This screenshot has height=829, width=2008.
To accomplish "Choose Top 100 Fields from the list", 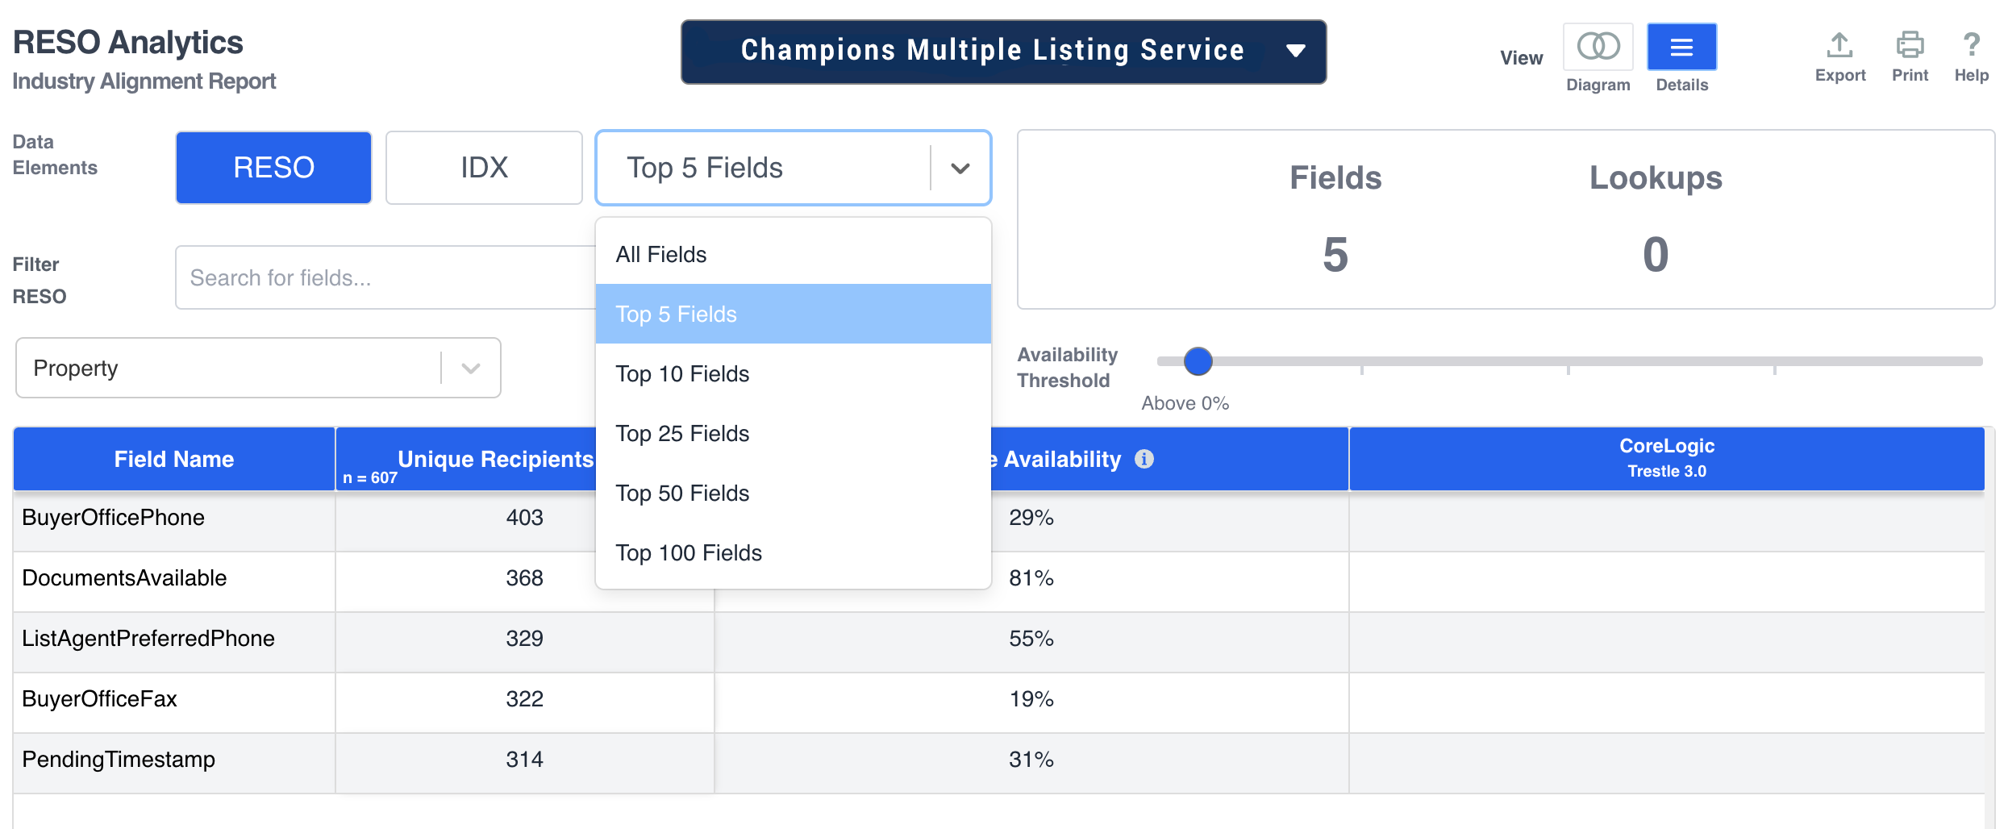I will [x=688, y=553].
